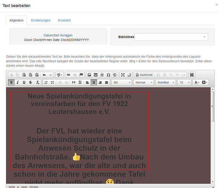Click the Insert link icon
Image resolution: width=219 pixels, height=188 pixels.
pos(69,75)
